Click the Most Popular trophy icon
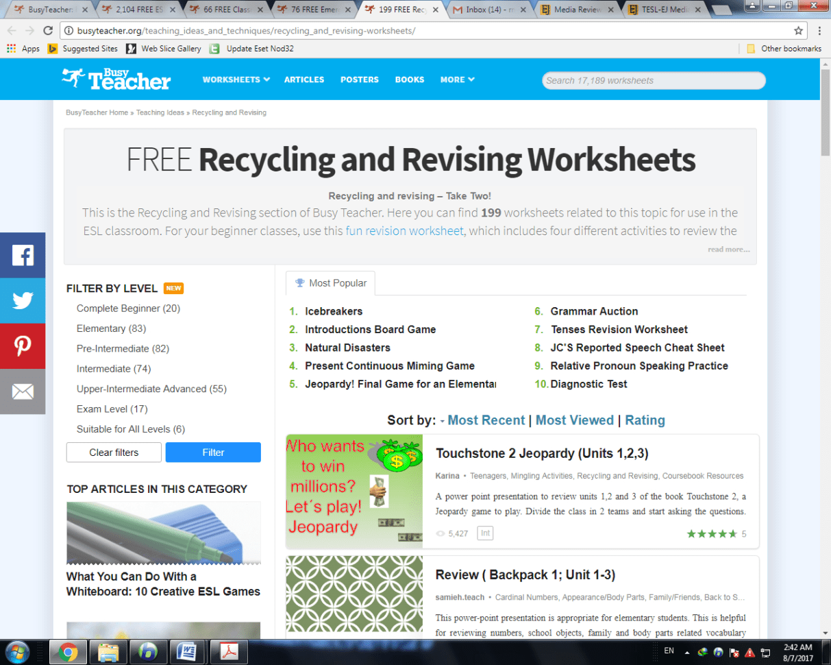831x665 pixels. tap(299, 282)
